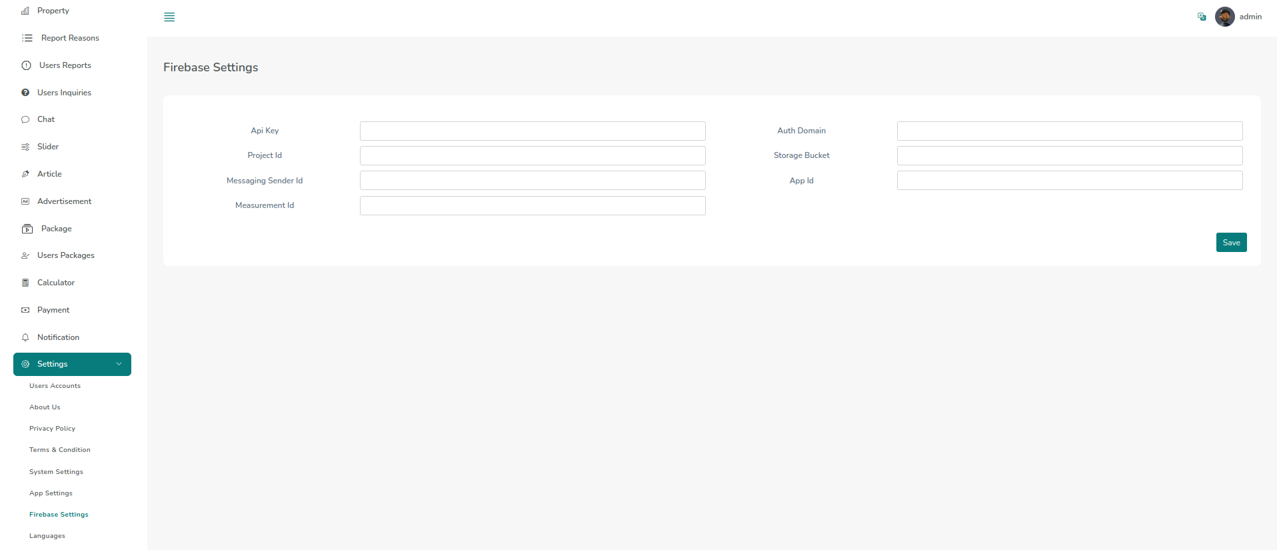Click the Advertisement icon
1277x552 pixels.
[x=25, y=201]
